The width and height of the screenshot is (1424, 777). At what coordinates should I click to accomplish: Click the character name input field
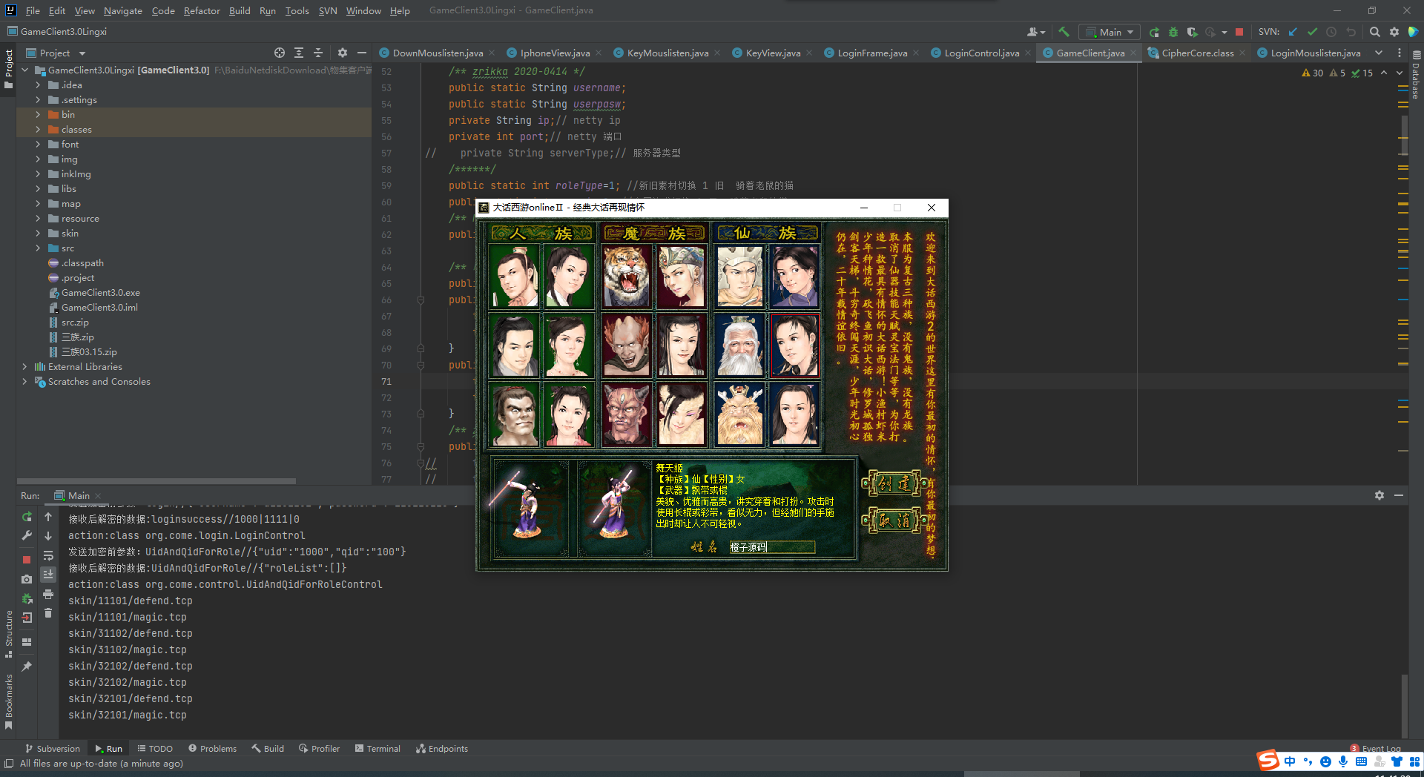coord(771,547)
